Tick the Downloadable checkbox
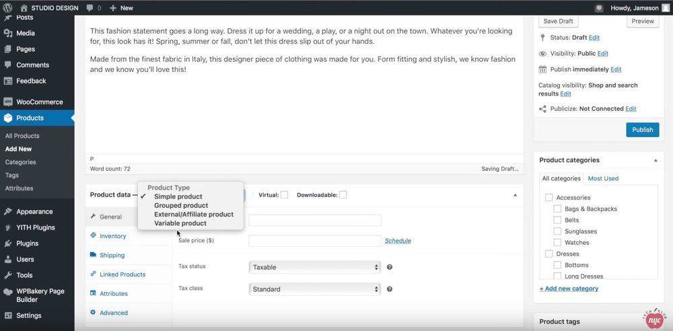Viewport: 673px width, 331px height. 343,195
